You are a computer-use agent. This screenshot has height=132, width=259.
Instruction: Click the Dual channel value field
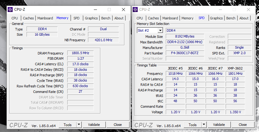(103, 29)
